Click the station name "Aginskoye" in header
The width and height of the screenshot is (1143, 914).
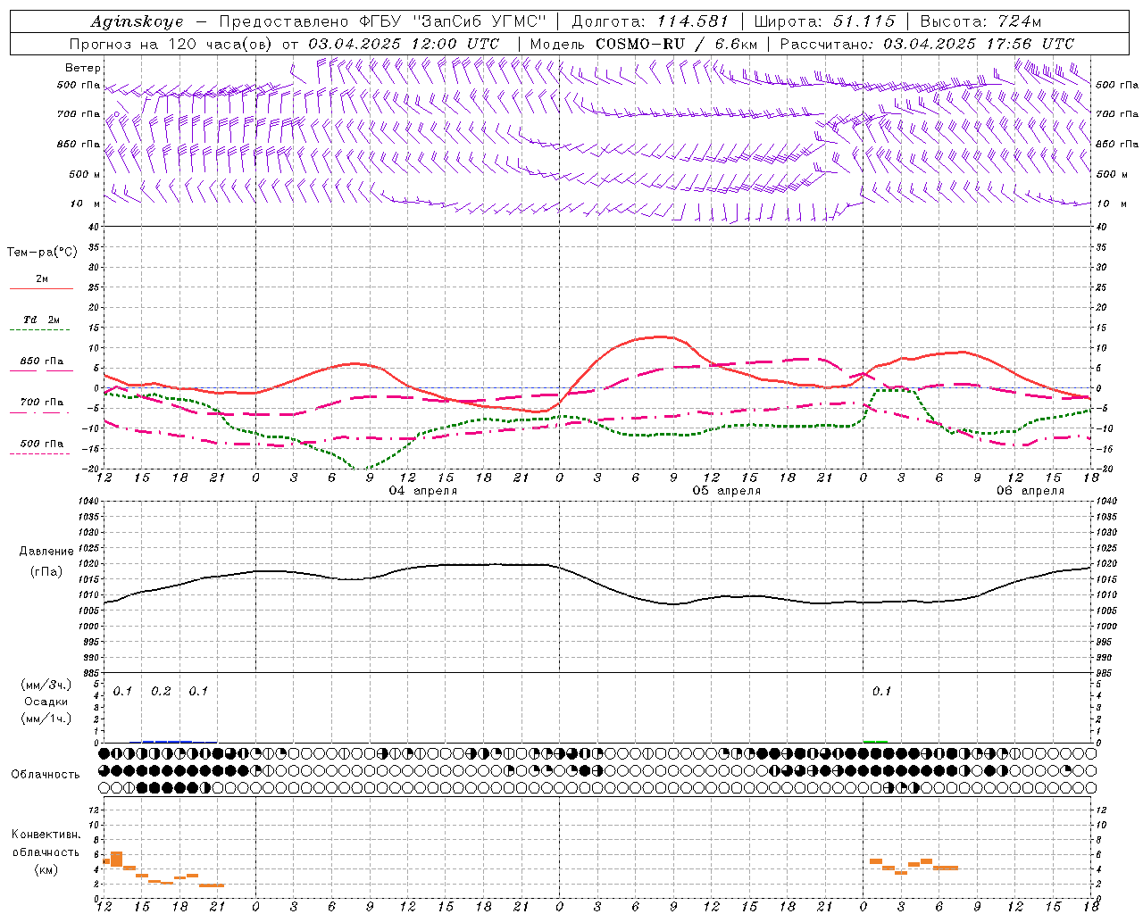pyautogui.click(x=138, y=21)
